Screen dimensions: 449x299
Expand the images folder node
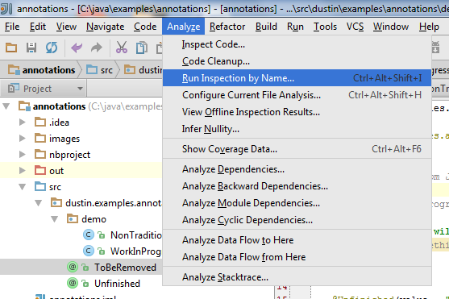tap(23, 139)
